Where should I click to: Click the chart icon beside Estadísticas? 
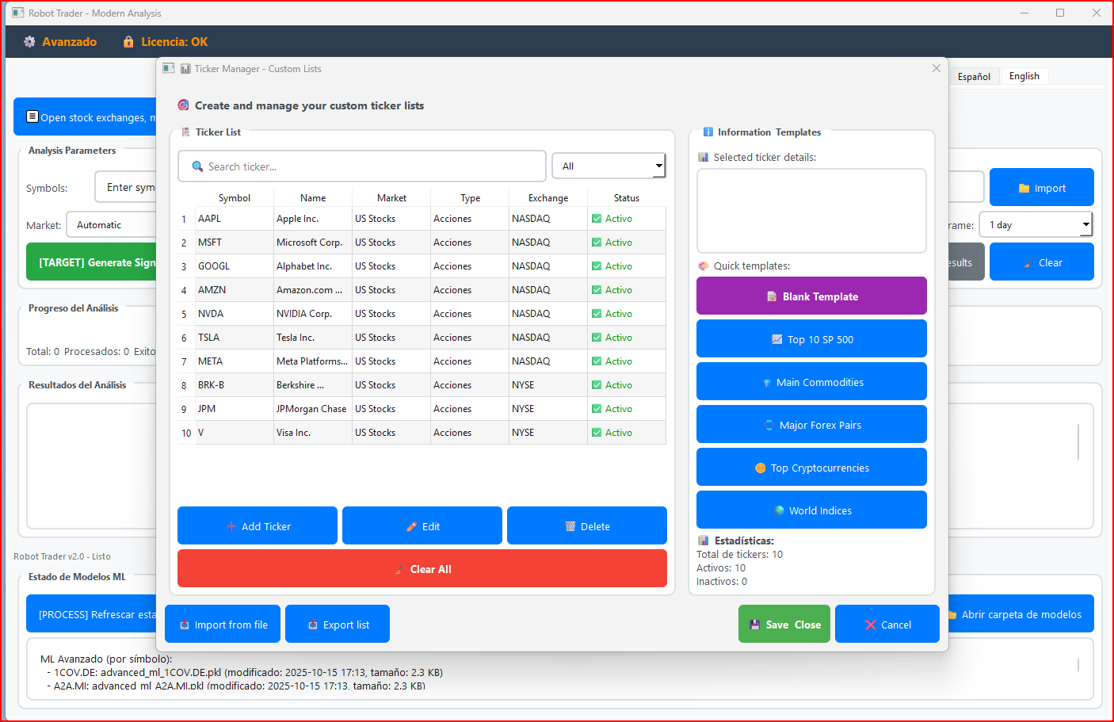click(704, 541)
